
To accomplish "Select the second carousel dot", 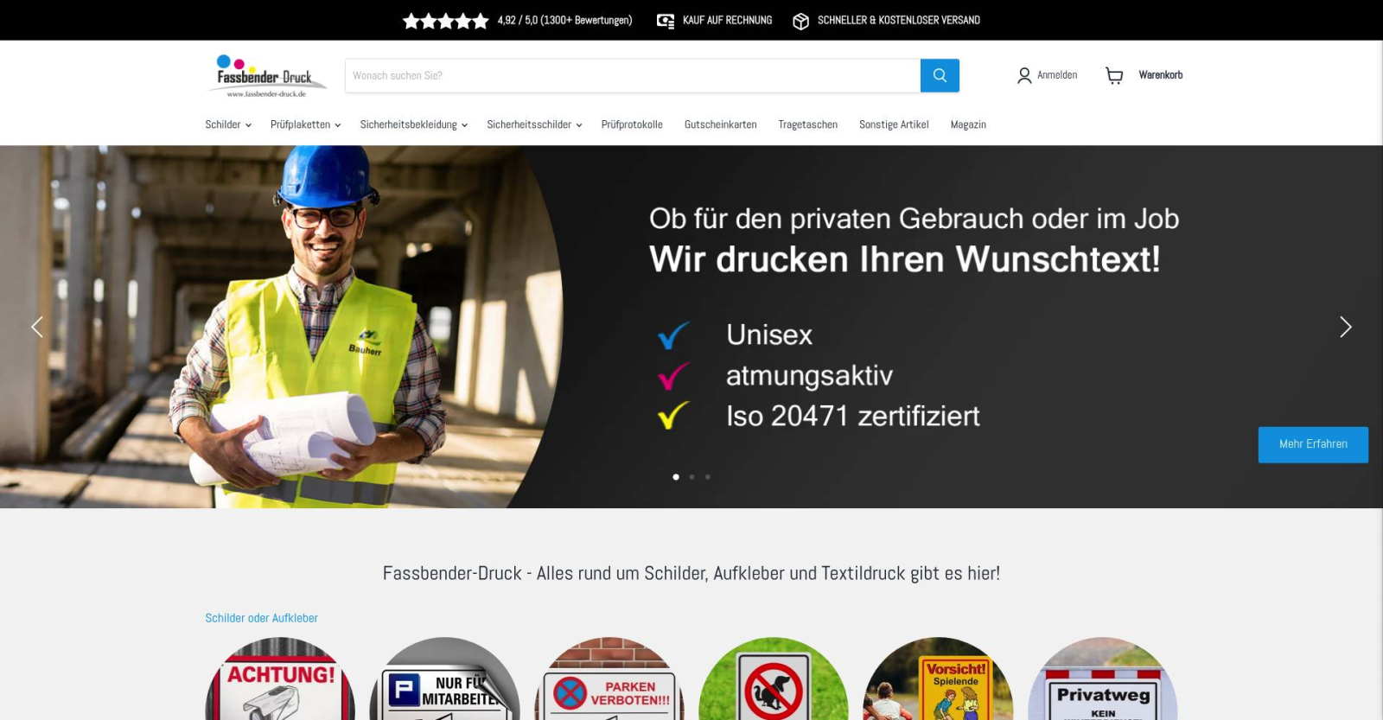I will point(691,476).
